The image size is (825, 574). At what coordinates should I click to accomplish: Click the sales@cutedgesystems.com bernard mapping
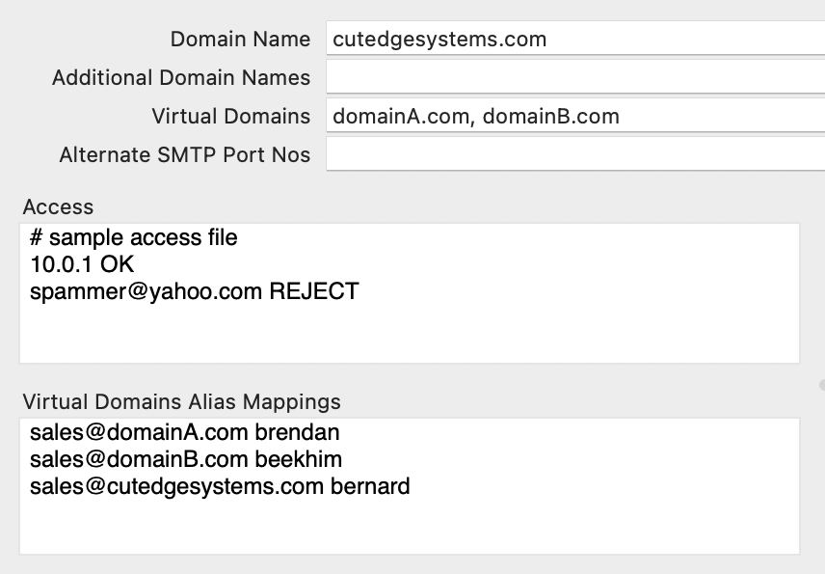point(220,486)
